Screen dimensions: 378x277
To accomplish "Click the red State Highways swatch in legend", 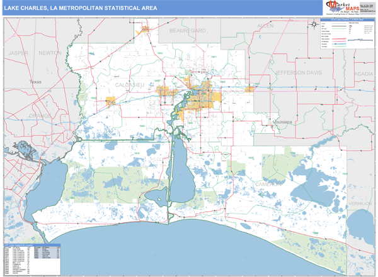I will (x=339, y=39).
